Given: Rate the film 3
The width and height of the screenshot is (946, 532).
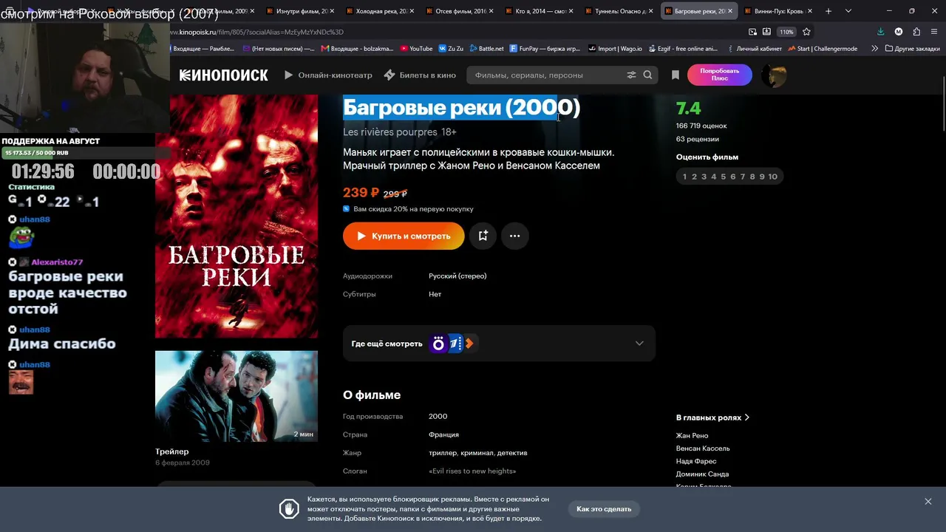Looking at the screenshot, I should [x=704, y=177].
